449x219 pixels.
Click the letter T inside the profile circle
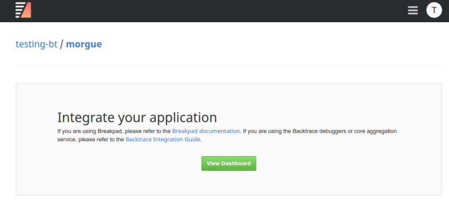[x=434, y=10]
